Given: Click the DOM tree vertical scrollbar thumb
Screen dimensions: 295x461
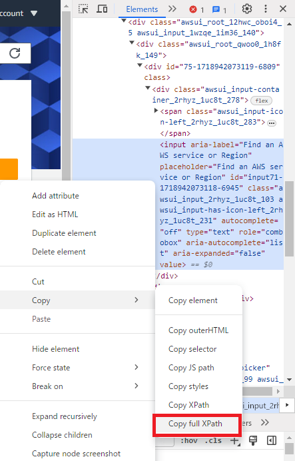Looking at the screenshot, I should 290,219.
